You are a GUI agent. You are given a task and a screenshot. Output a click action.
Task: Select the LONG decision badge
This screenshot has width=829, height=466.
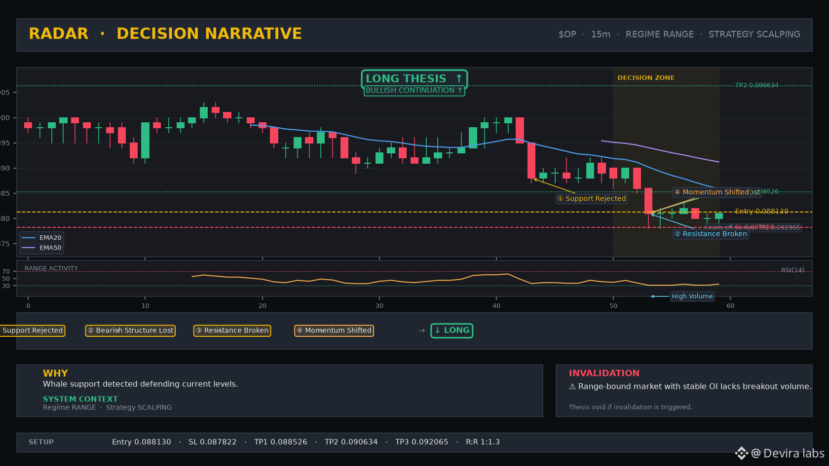452,330
